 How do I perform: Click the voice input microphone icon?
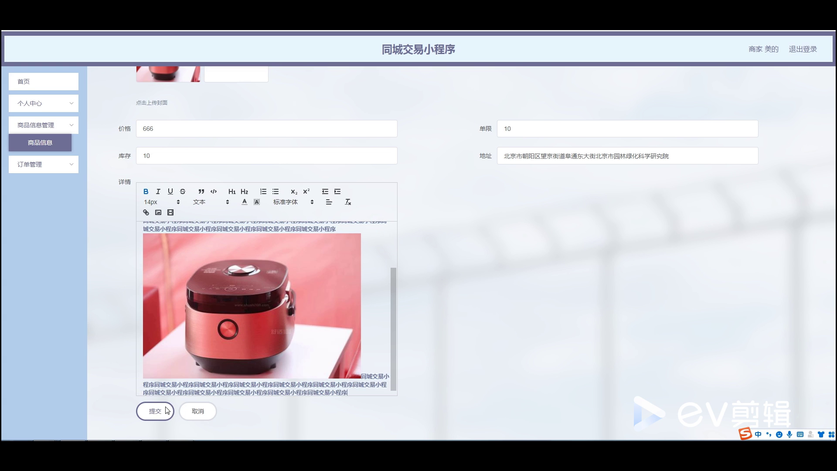789,434
